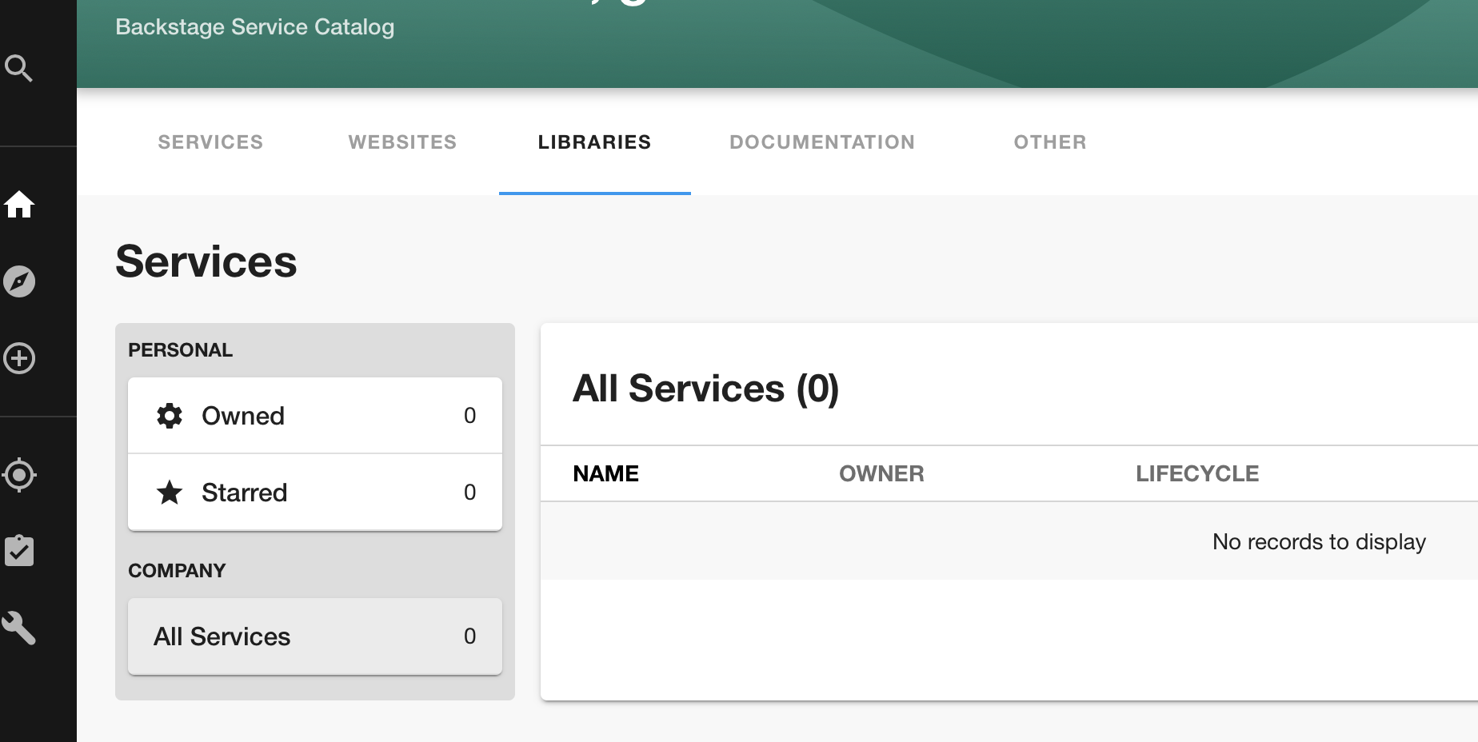Select the Owned filter under Personal

click(314, 415)
